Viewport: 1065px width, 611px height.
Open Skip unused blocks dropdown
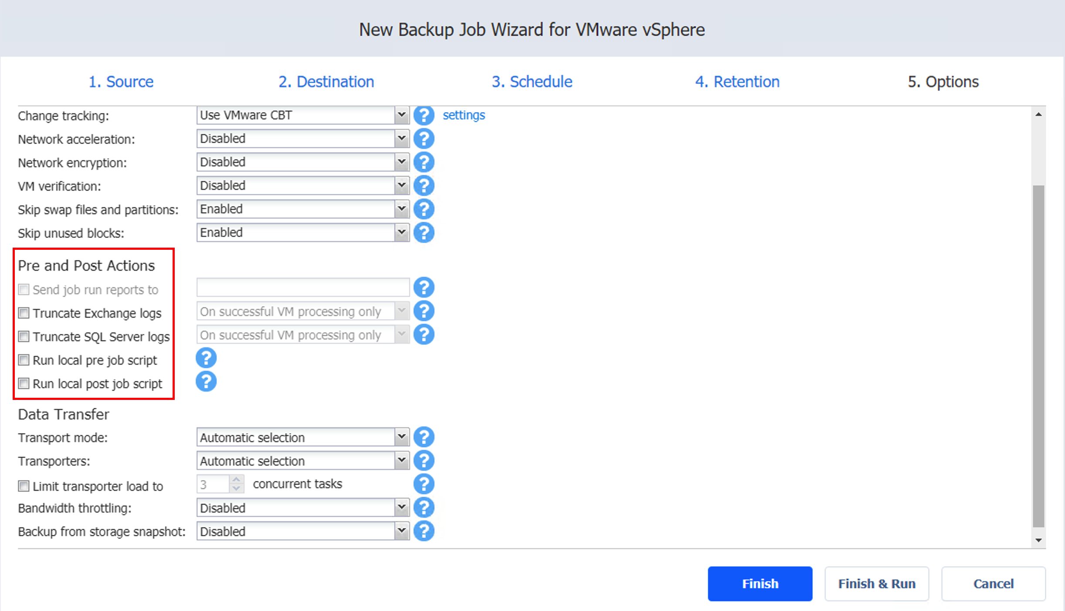(303, 233)
